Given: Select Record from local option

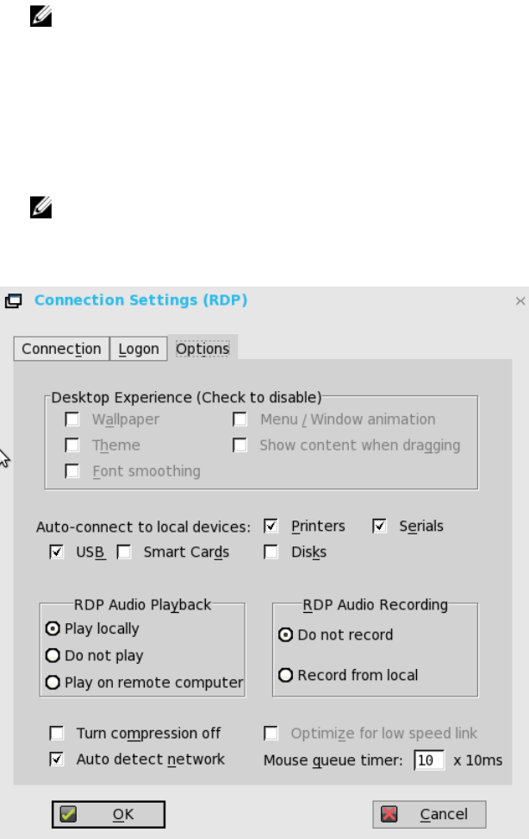Looking at the screenshot, I should click(x=286, y=675).
